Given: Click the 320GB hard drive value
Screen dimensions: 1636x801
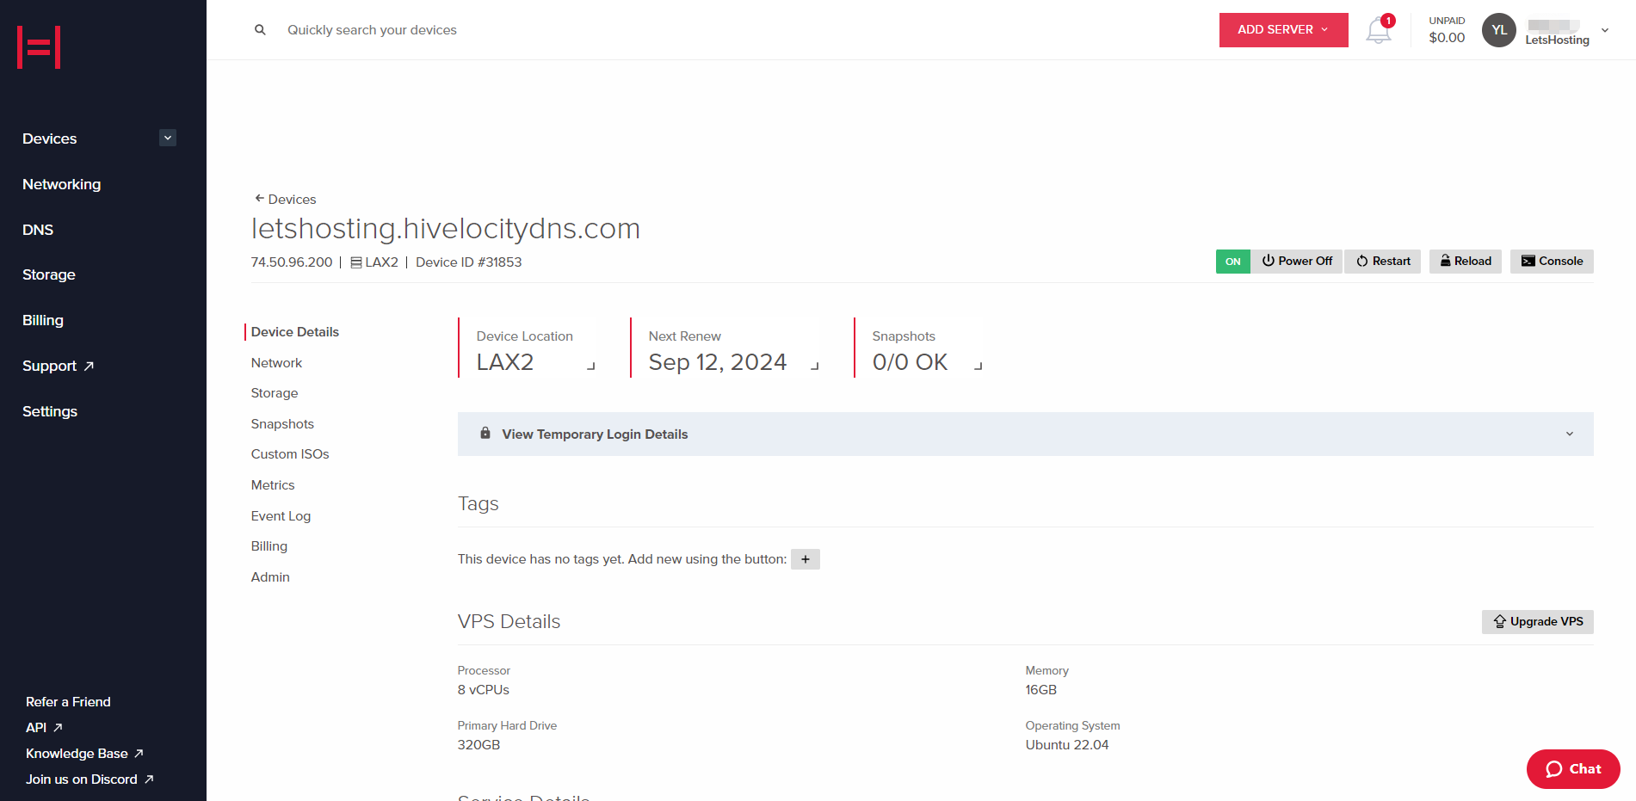Looking at the screenshot, I should click(x=478, y=745).
